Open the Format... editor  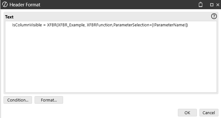point(49,100)
